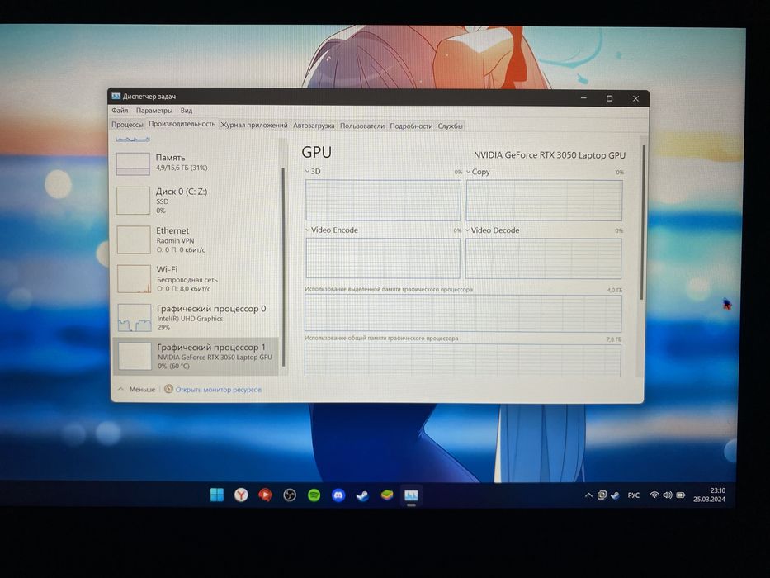770x578 pixels.
Task: Open the Параметры menu
Action: [154, 111]
